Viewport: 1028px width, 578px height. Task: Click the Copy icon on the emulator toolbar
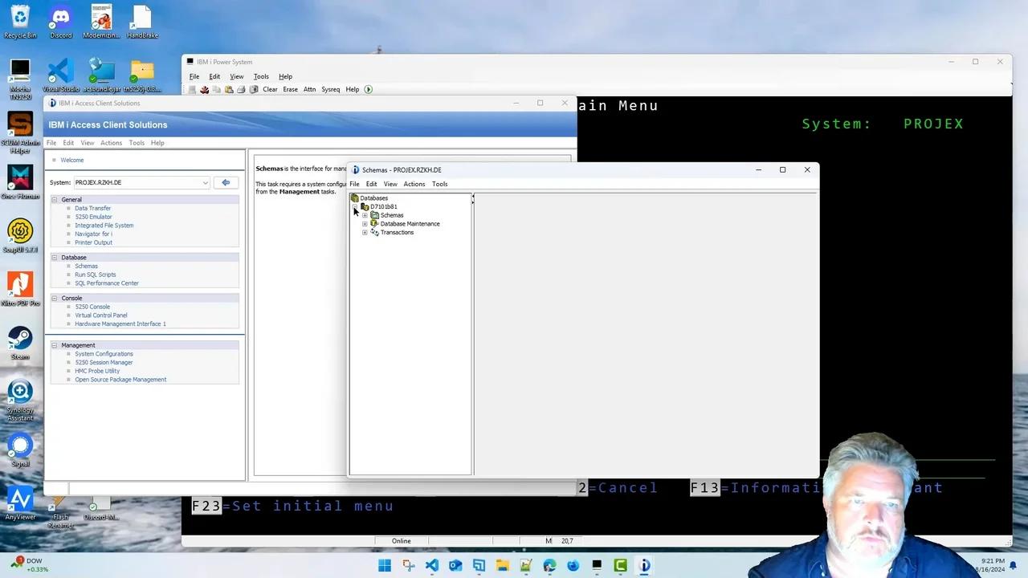click(216, 89)
